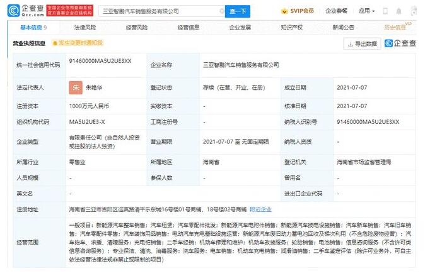Click the 企查查 logo icon
Viewport: 430px width, 276px height.
click(13, 11)
